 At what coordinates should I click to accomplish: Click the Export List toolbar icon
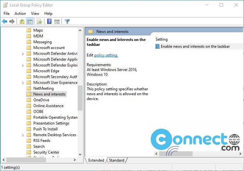pos(39,21)
